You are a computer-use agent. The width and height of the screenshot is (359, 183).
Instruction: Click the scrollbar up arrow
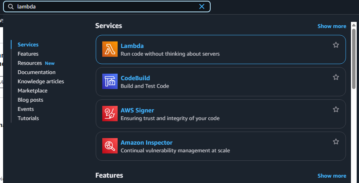354,25
